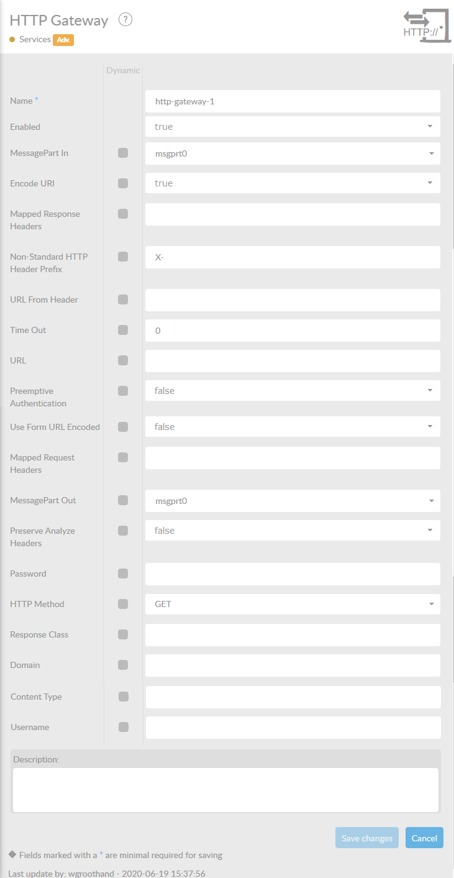This screenshot has width=454, height=878.
Task: Open the MessagePart Out dropdown
Action: coord(293,501)
